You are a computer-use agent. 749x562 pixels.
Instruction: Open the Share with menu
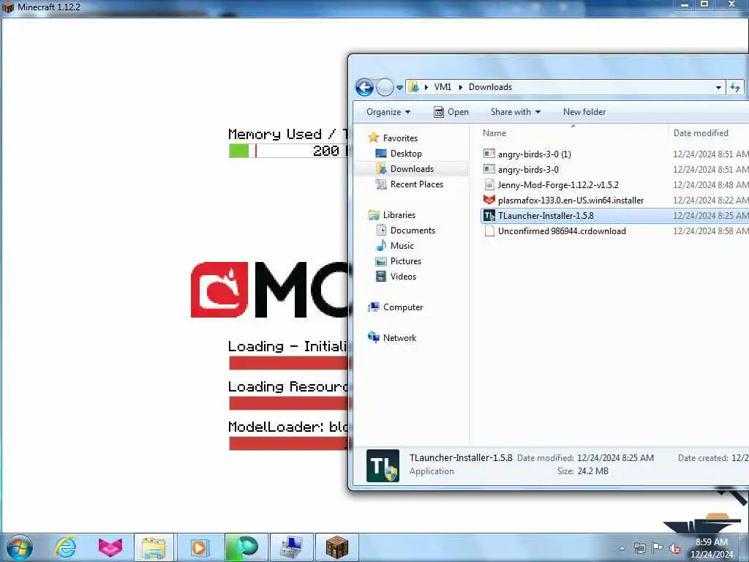pos(515,112)
